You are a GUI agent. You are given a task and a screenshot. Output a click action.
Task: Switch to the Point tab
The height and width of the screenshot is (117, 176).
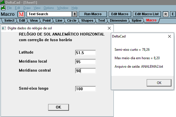(x=46, y=21)
